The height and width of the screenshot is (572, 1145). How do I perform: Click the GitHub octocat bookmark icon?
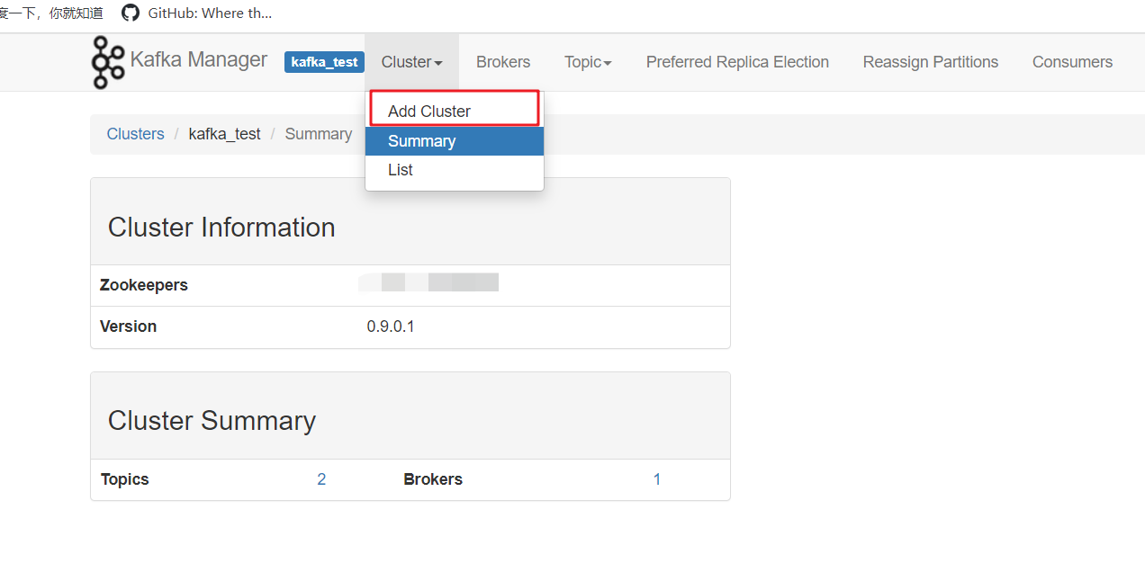coord(131,13)
